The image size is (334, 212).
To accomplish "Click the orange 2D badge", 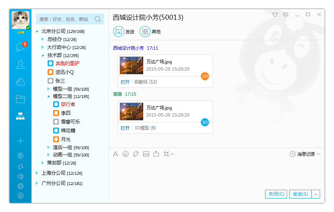I will pos(205,76).
